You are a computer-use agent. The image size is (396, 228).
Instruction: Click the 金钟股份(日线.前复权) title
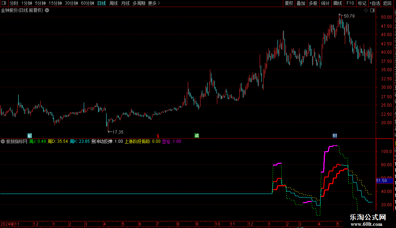click(22, 11)
